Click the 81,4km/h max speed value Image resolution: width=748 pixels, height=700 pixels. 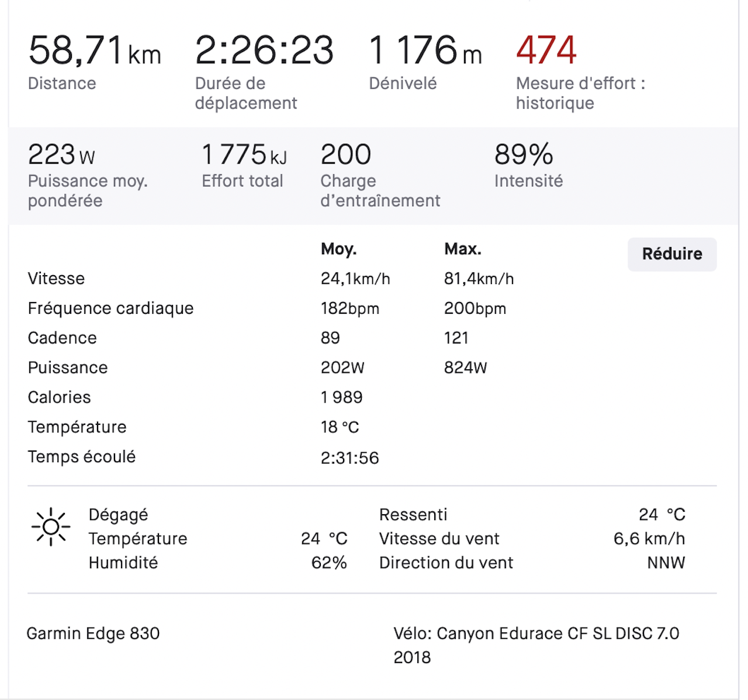[479, 279]
